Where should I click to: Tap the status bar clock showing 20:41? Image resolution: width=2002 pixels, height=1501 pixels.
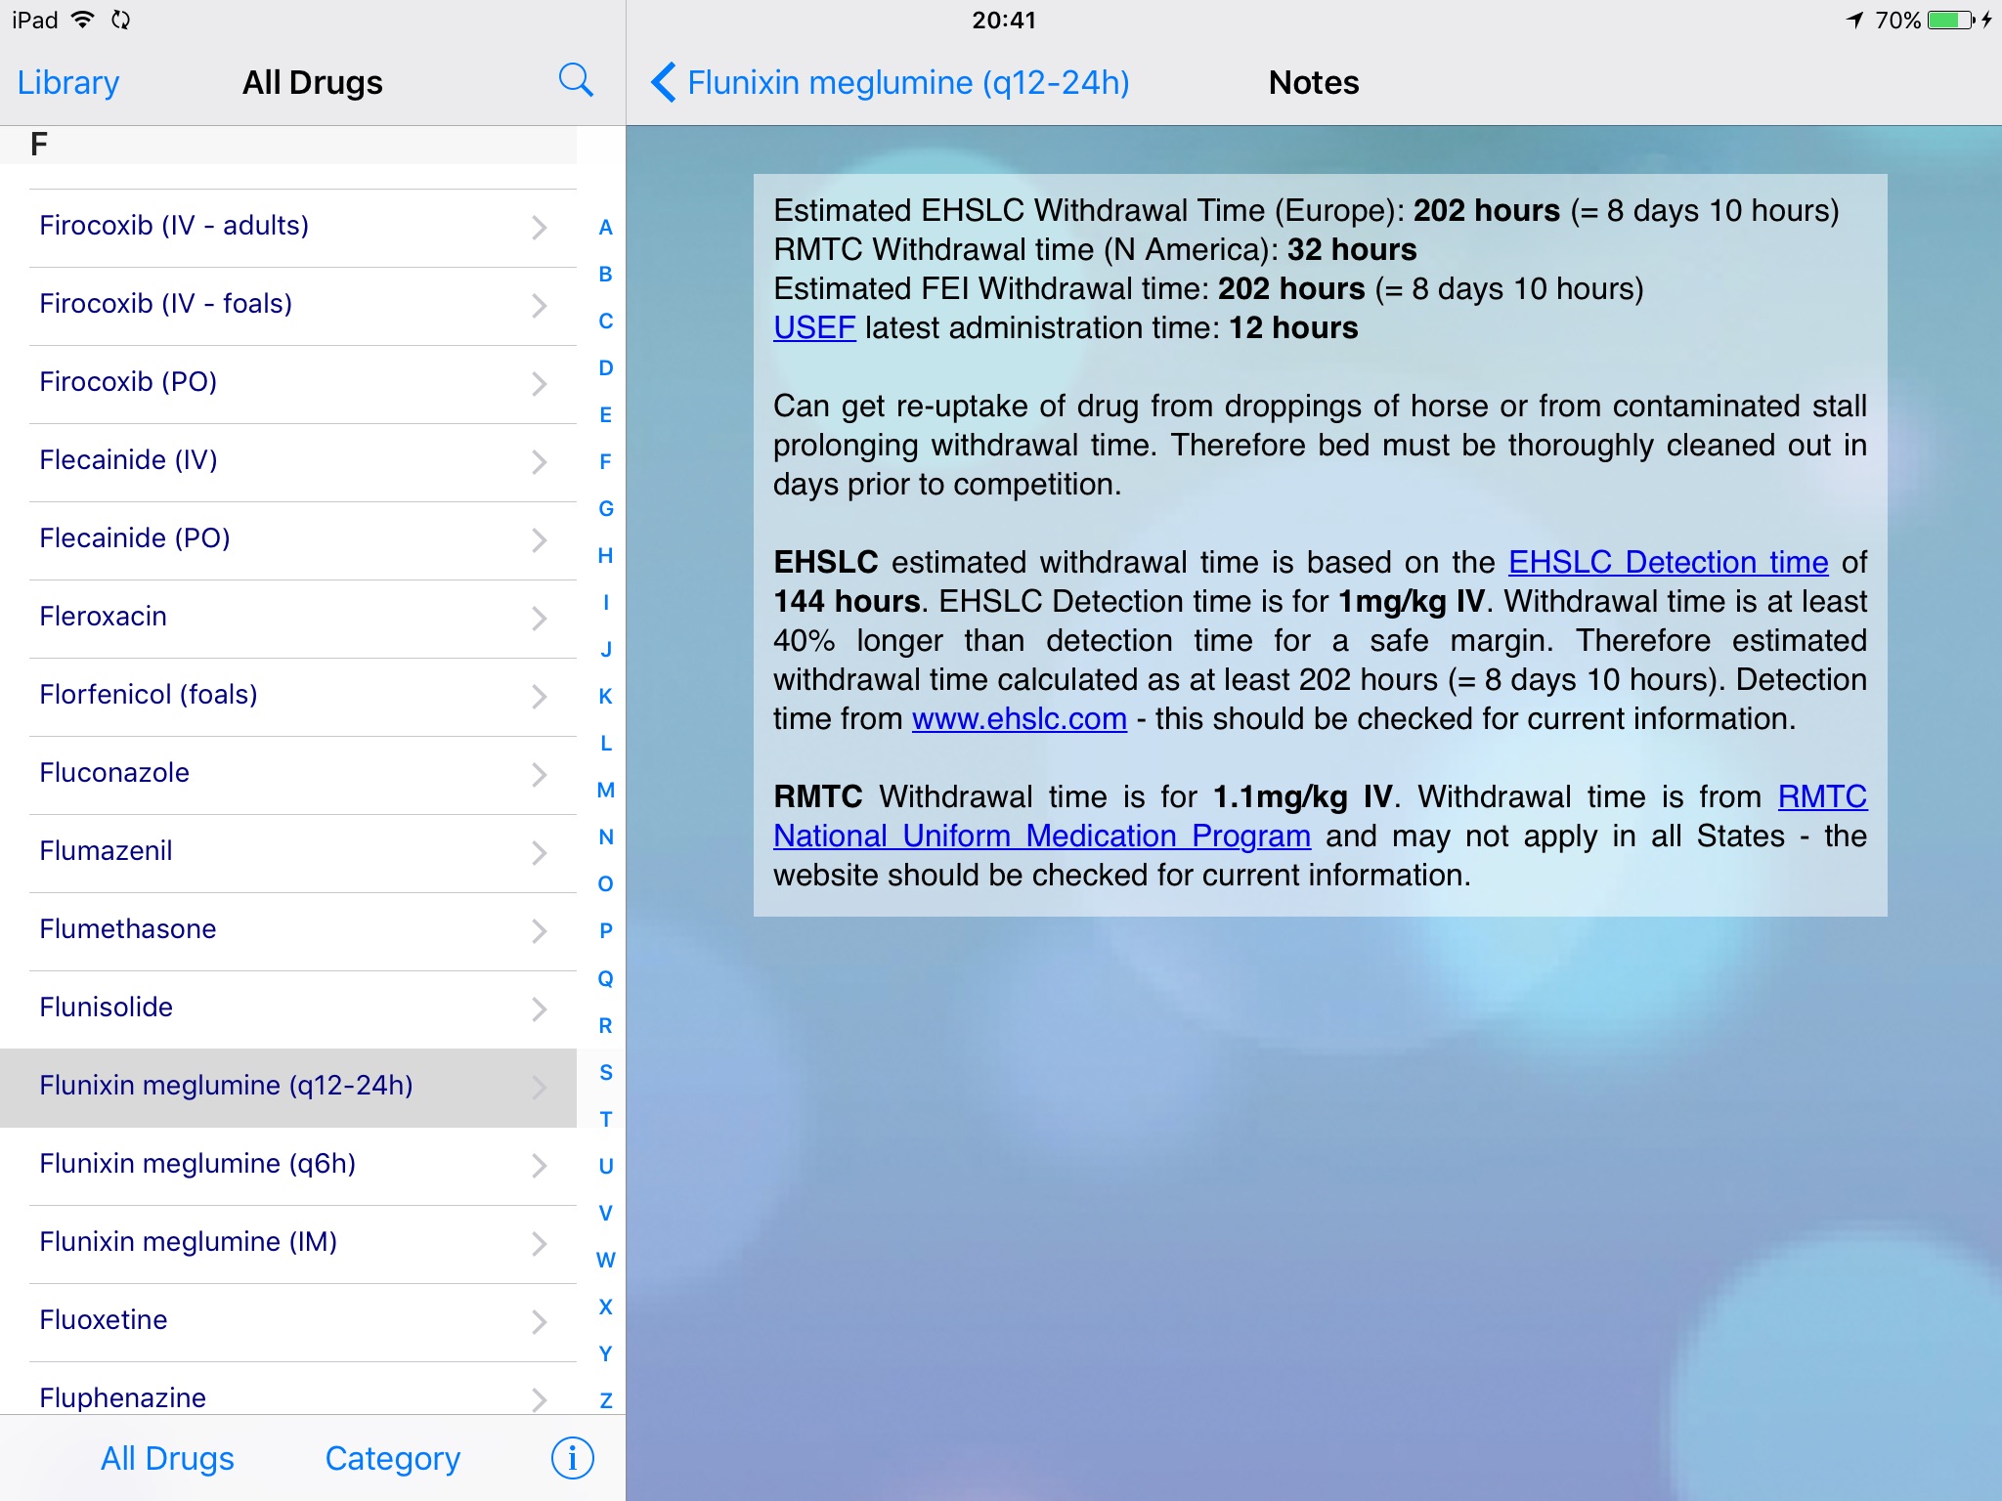point(1004,20)
